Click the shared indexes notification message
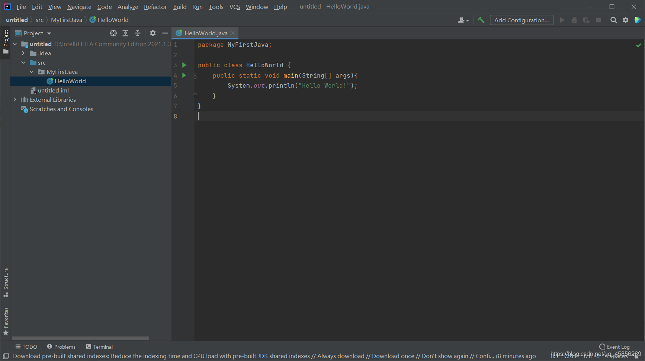 coord(274,356)
